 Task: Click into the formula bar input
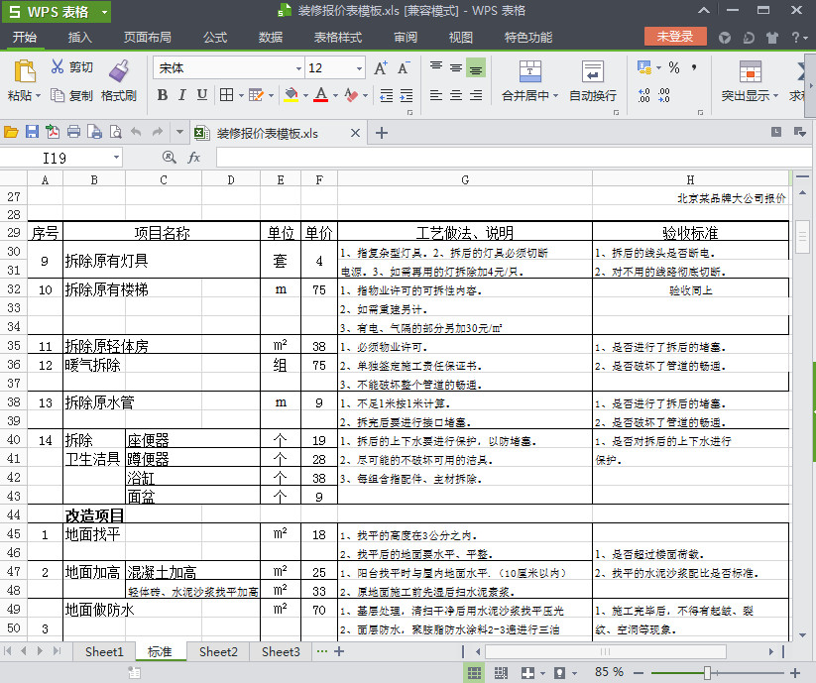(514, 157)
